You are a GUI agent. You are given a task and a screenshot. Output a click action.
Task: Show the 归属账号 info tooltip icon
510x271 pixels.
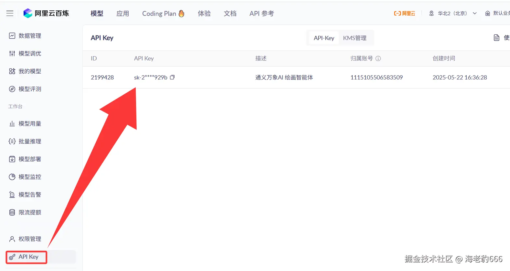(x=378, y=58)
